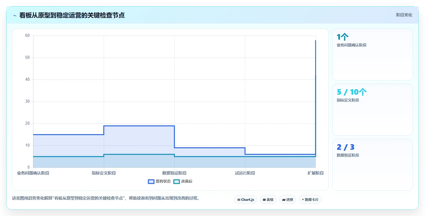Click the 业务问题确认阶段 x-axis label
This screenshot has height=216, width=425.
coord(33,173)
